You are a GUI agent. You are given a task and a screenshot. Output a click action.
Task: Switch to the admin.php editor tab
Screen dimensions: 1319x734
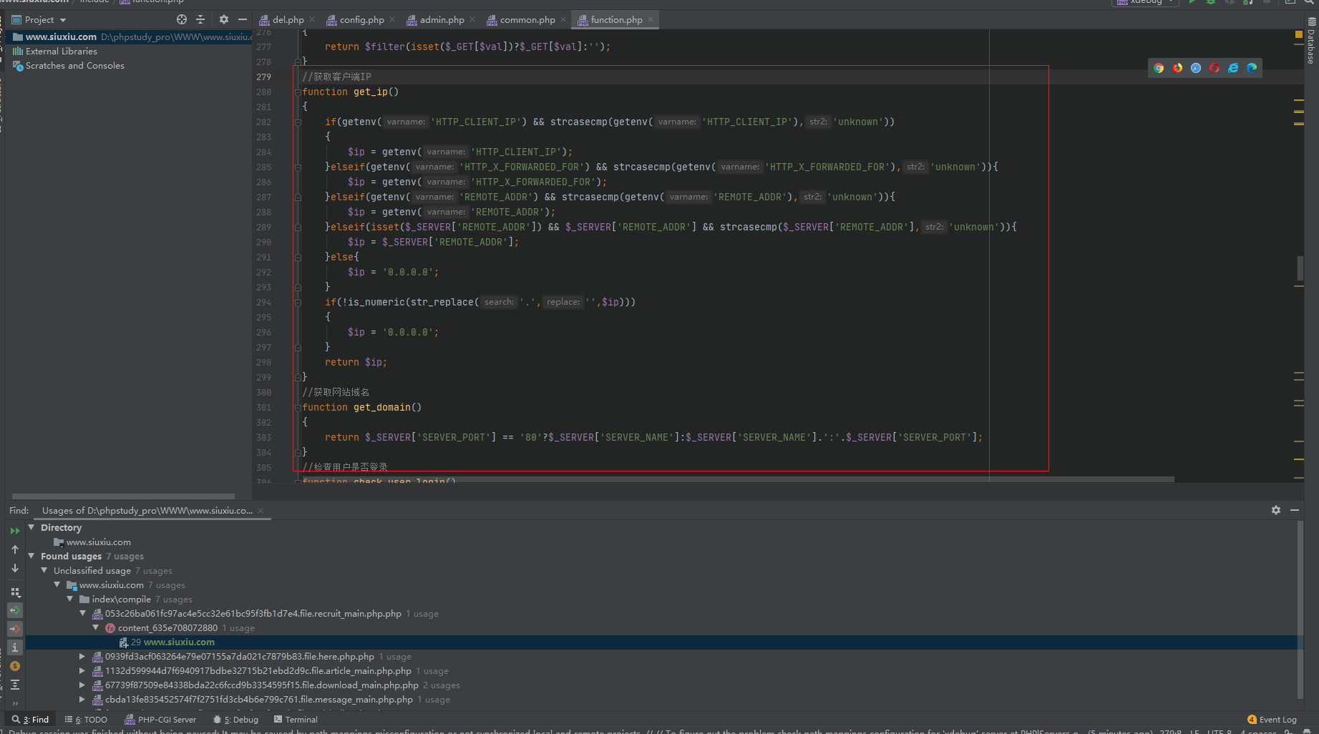coord(442,20)
